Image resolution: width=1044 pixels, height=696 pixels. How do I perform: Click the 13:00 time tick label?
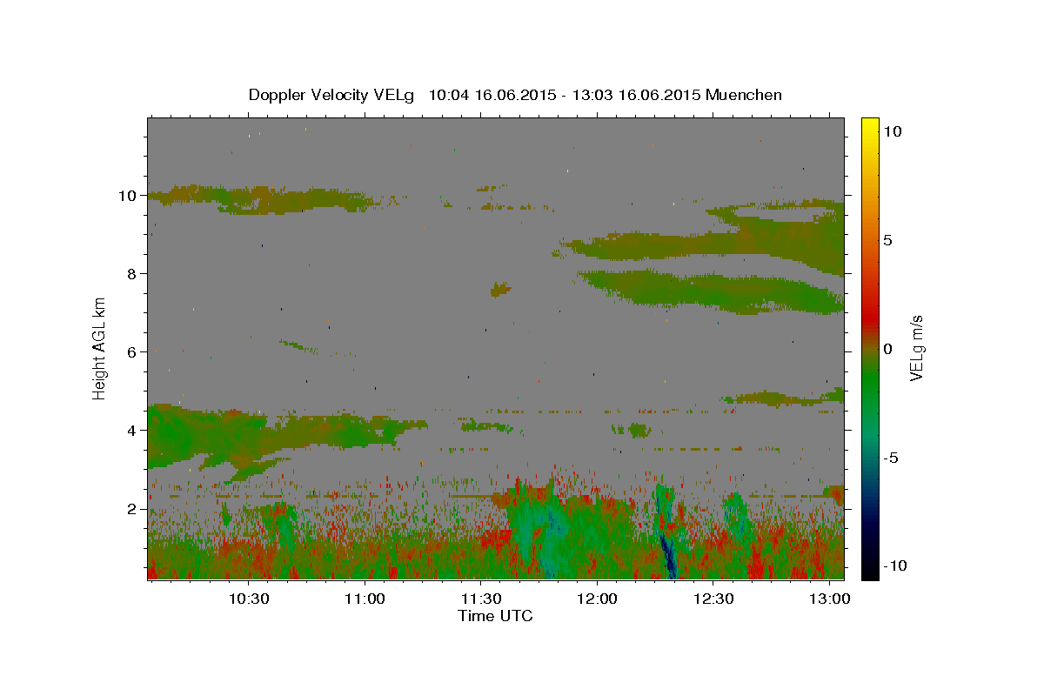(x=831, y=599)
